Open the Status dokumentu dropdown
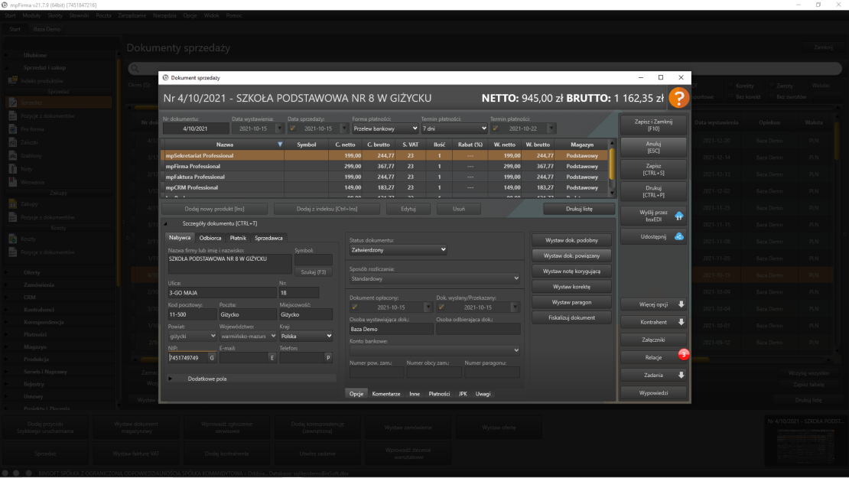 398,249
